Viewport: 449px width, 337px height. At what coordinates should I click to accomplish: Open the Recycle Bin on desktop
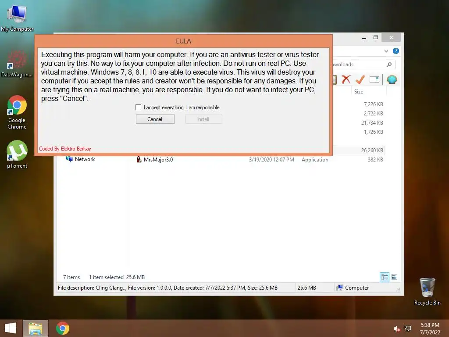[427, 291]
